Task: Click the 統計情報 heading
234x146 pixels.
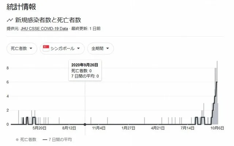Action: tap(21, 7)
